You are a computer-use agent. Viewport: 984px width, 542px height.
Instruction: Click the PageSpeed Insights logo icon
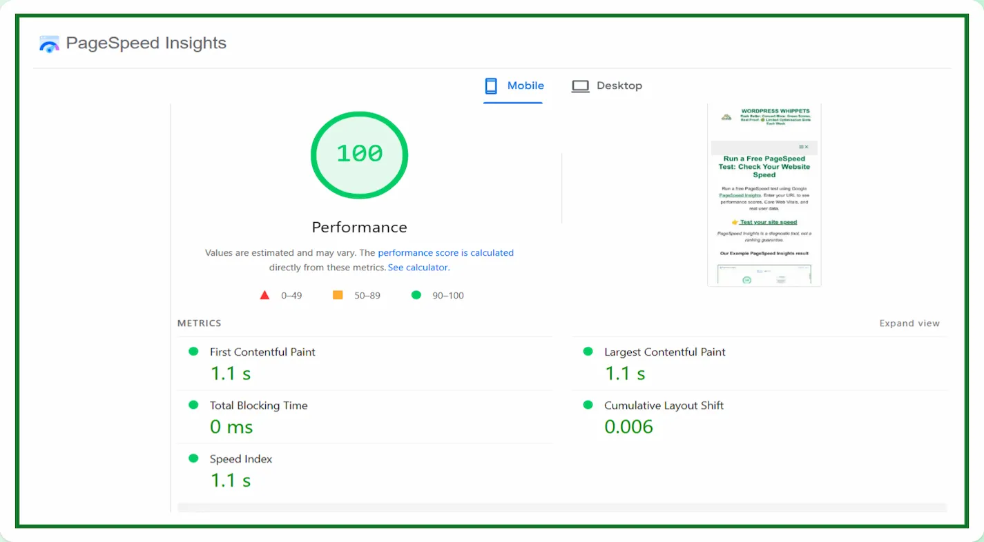49,44
